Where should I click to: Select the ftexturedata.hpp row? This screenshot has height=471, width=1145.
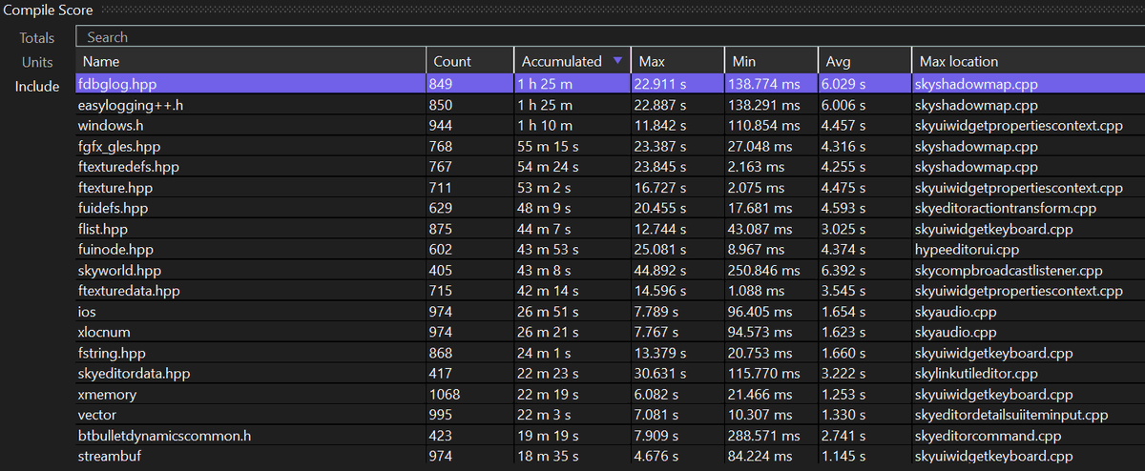point(610,291)
